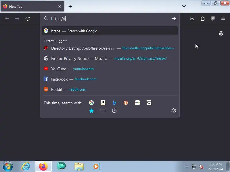Open the Save to Pocket icon

tap(192, 18)
